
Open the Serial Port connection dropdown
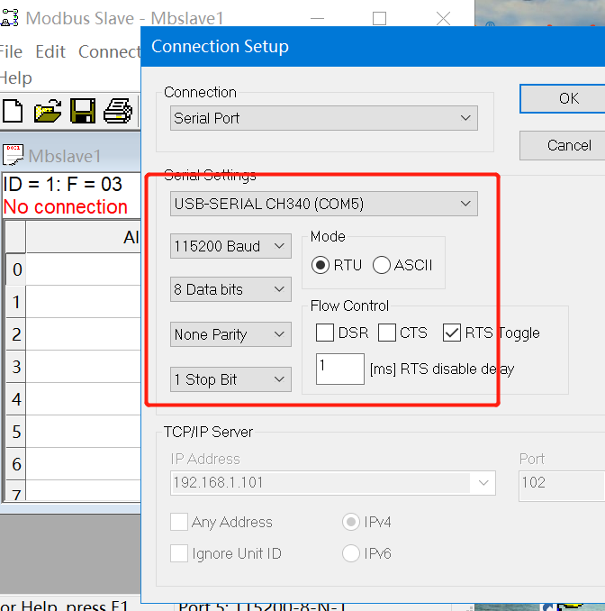point(324,118)
